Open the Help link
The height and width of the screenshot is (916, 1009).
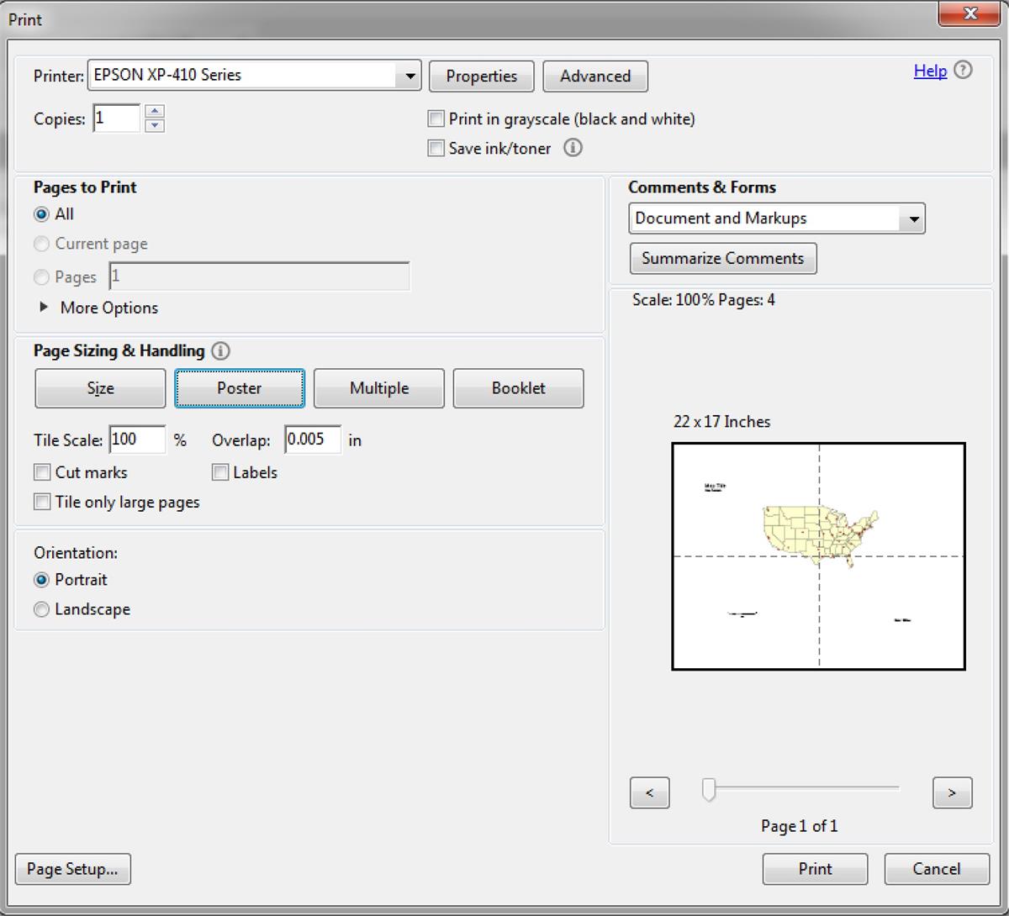pos(930,71)
